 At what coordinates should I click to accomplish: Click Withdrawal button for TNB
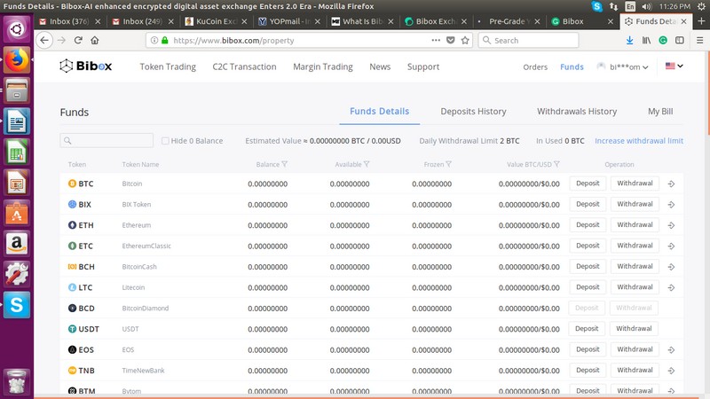(635, 370)
